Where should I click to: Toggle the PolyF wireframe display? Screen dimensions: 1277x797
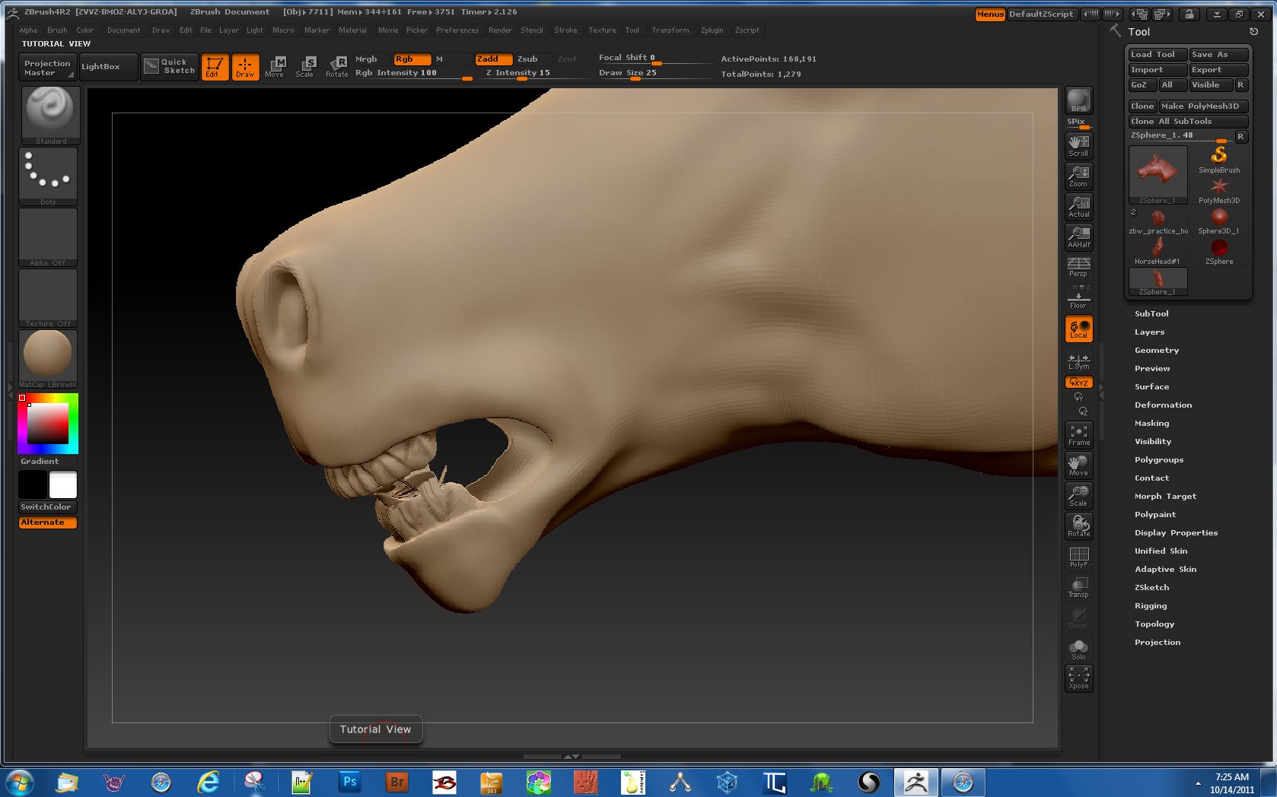[1078, 557]
